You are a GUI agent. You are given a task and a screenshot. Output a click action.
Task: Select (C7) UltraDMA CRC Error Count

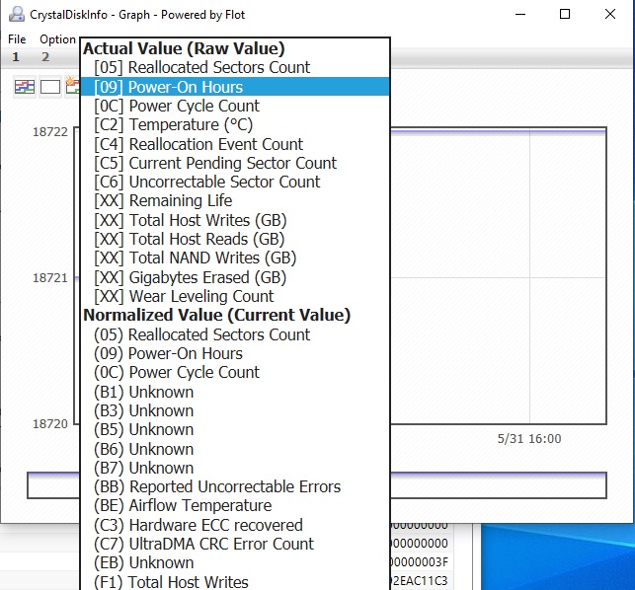tap(235, 545)
